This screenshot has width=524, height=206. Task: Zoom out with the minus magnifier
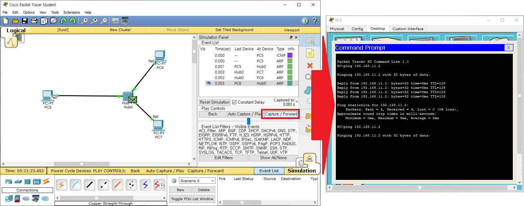click(x=104, y=21)
